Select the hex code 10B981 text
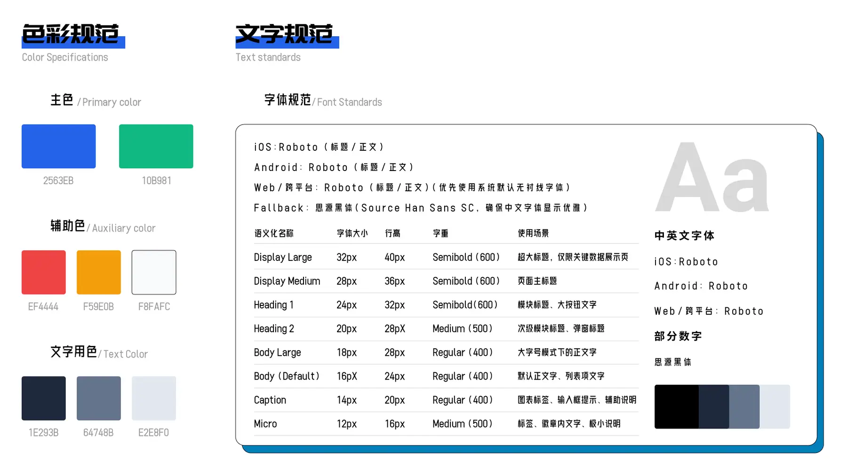 coord(156,180)
